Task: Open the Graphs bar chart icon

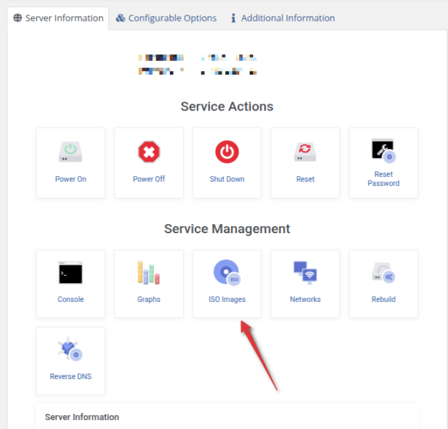Action: click(x=148, y=272)
